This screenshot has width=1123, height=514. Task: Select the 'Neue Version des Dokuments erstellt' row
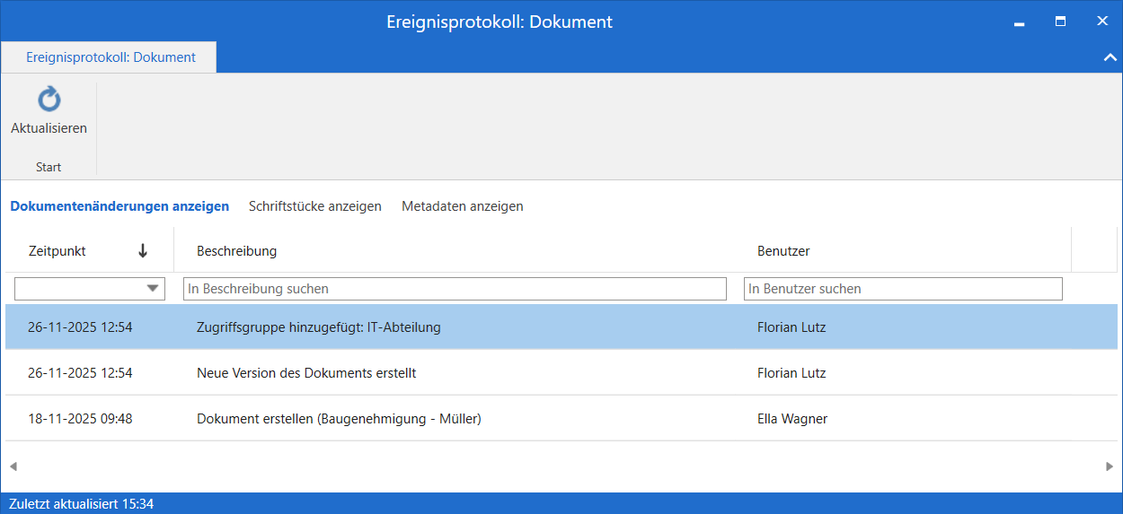[305, 373]
